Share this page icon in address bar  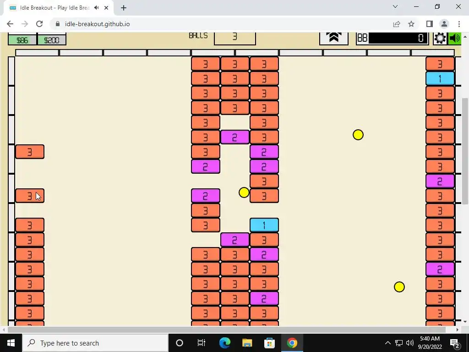coord(397,24)
